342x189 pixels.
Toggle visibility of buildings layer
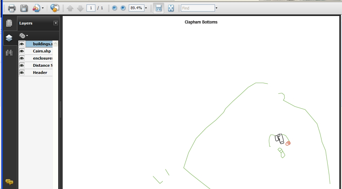(x=22, y=44)
